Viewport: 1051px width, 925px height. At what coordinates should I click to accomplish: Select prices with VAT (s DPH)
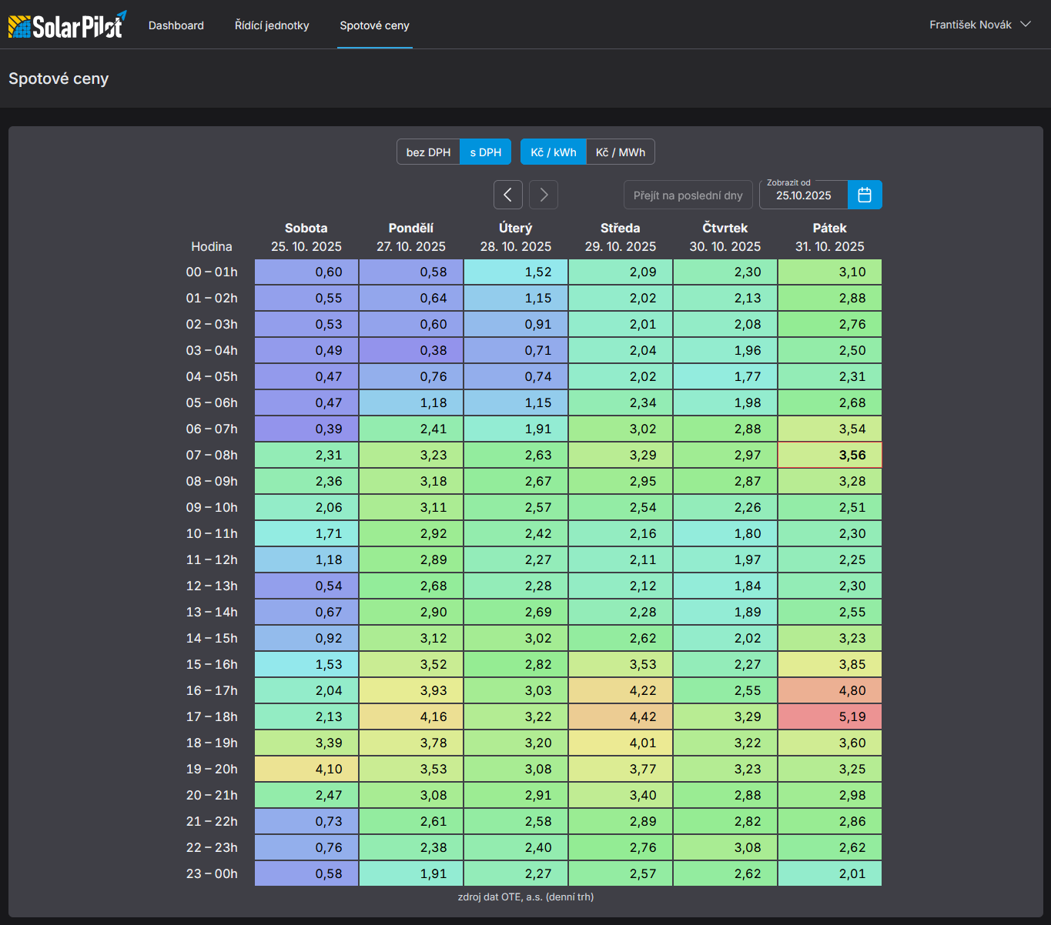485,152
